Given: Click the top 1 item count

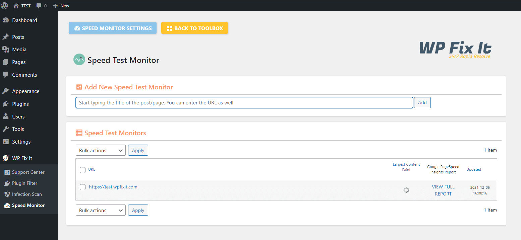Looking at the screenshot, I should tap(490, 150).
